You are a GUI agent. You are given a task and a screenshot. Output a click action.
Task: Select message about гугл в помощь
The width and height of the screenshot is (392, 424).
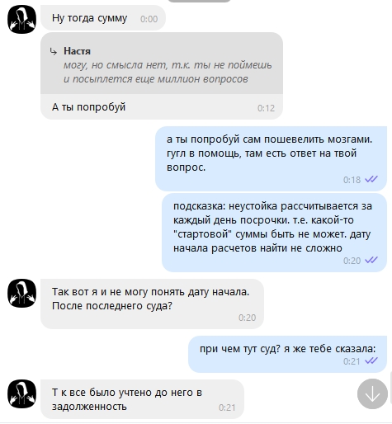(x=271, y=159)
